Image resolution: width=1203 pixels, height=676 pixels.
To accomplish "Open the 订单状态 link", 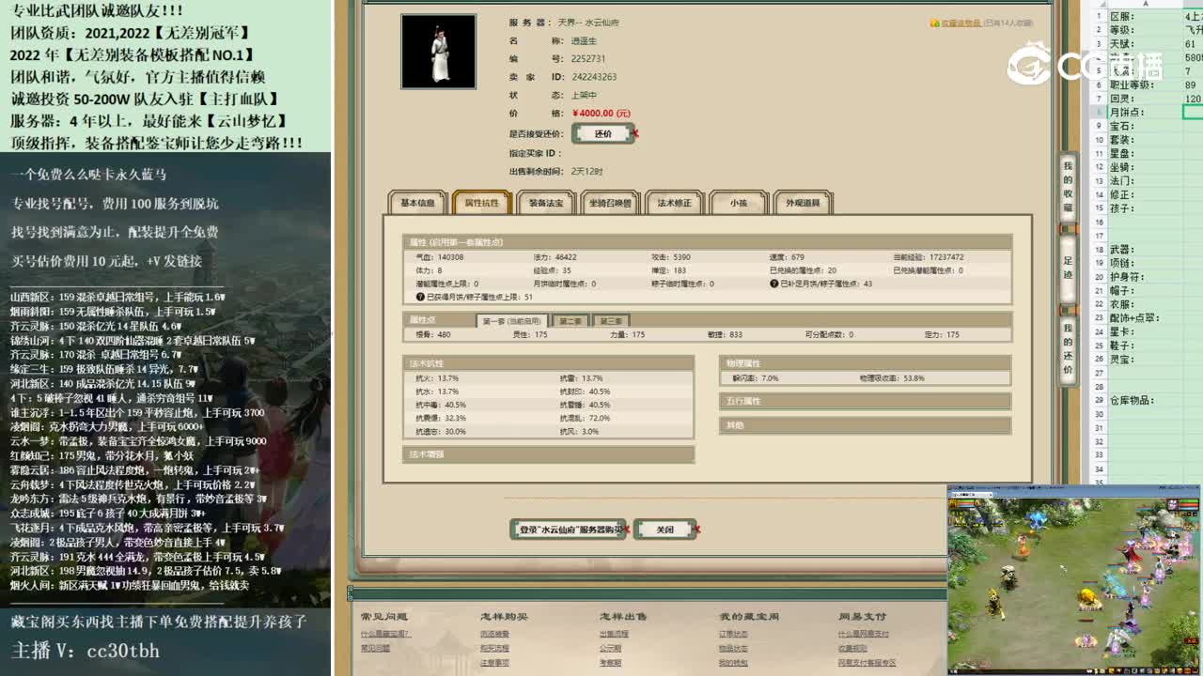I will click(733, 636).
